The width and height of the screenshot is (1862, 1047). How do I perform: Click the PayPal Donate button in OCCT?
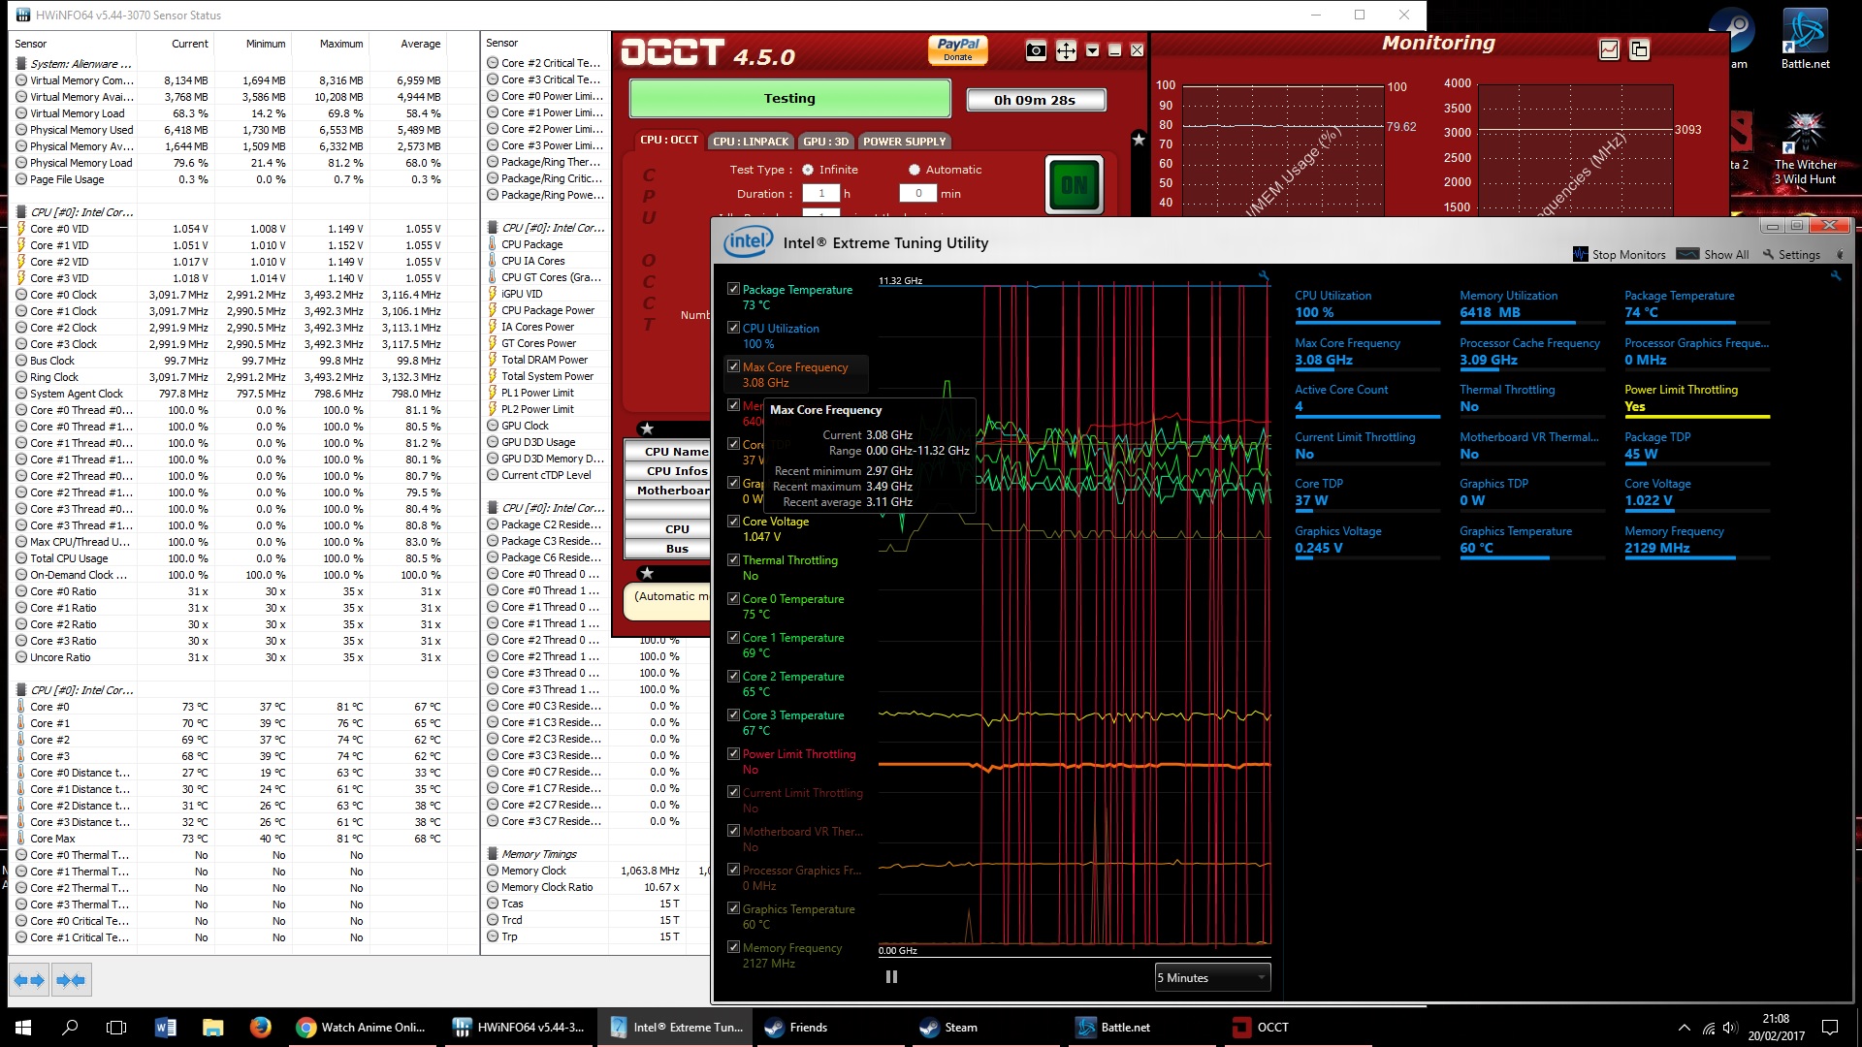(x=958, y=49)
